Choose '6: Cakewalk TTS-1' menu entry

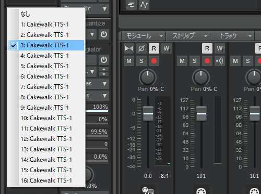pos(46,76)
